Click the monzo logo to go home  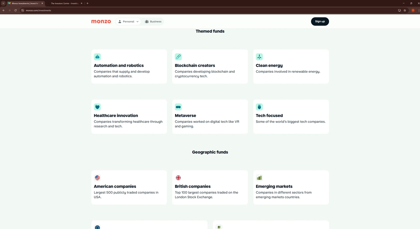click(x=101, y=21)
